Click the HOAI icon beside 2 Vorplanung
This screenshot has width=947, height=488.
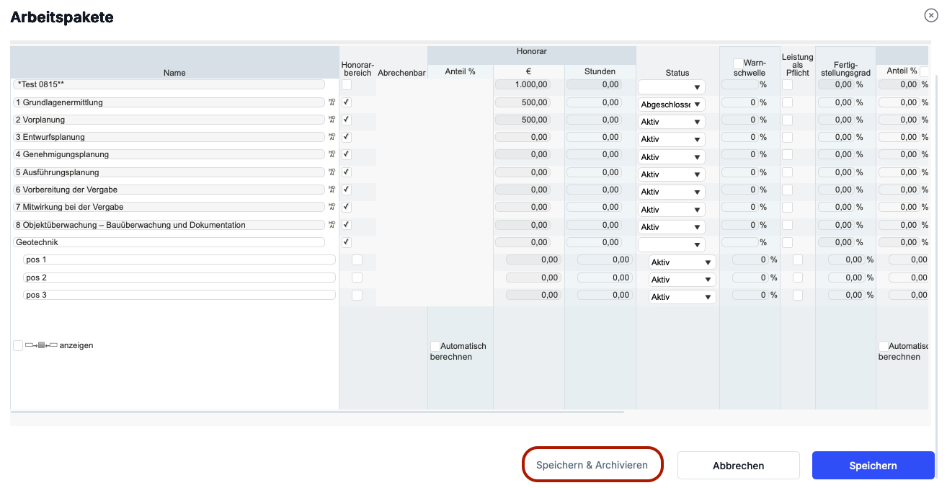332,120
